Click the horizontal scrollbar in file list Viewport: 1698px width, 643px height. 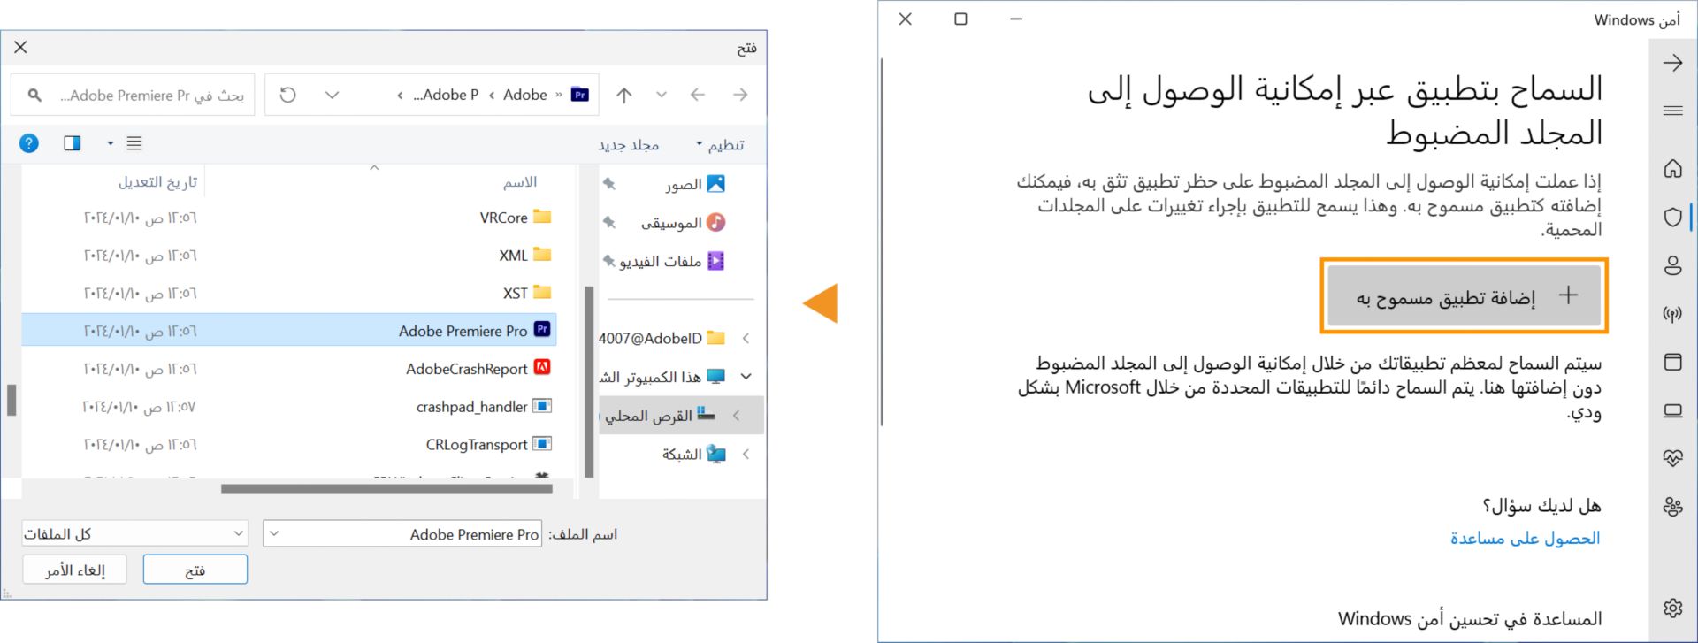386,488
